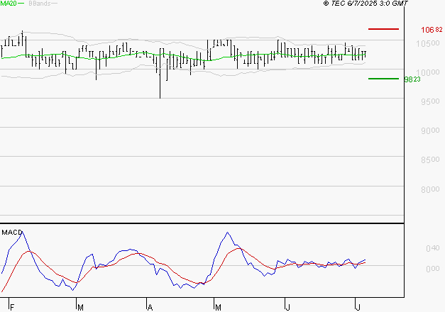
Task: Click the 10000 price axis label
Action: [427, 72]
